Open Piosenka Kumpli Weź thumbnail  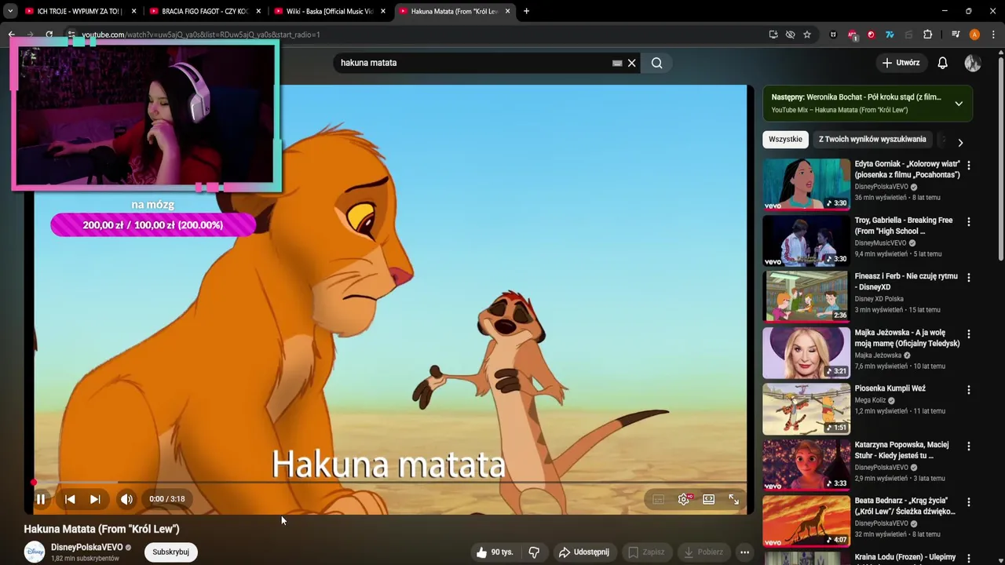click(x=806, y=409)
